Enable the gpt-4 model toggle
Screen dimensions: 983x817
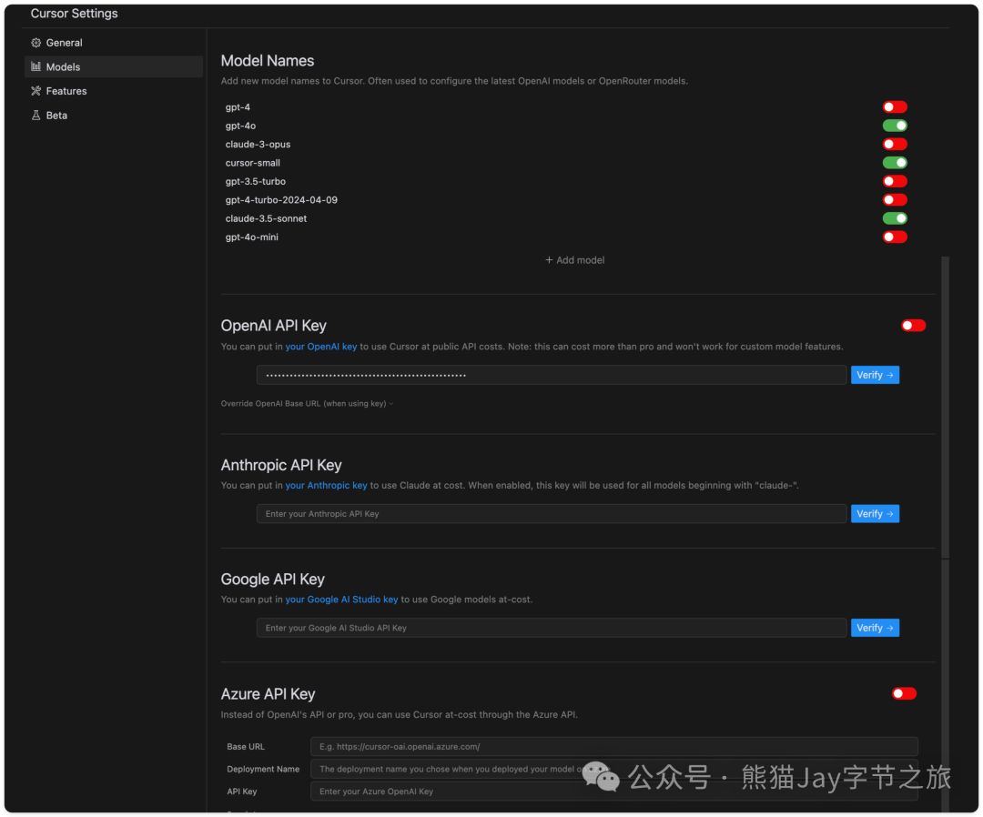(894, 106)
